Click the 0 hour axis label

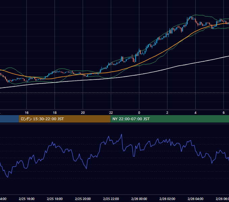(139, 113)
